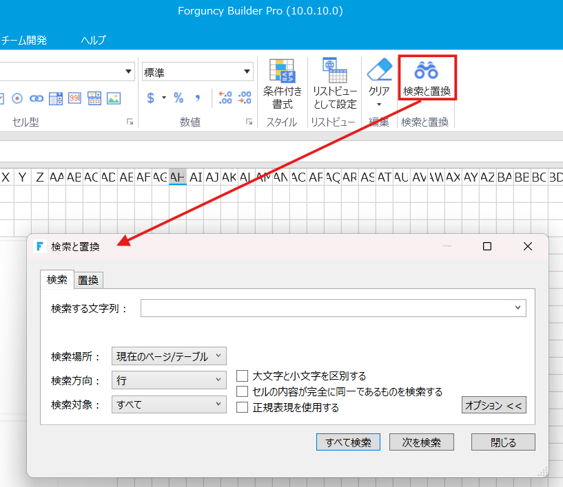This screenshot has width=563, height=487.
Task: Select column header AI
Action: pos(195,177)
